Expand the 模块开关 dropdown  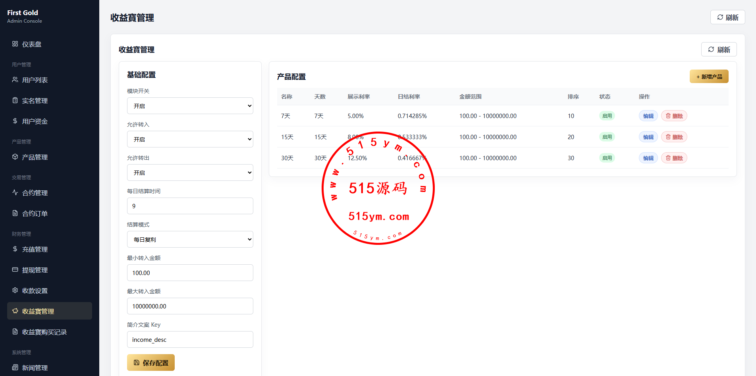pyautogui.click(x=190, y=106)
